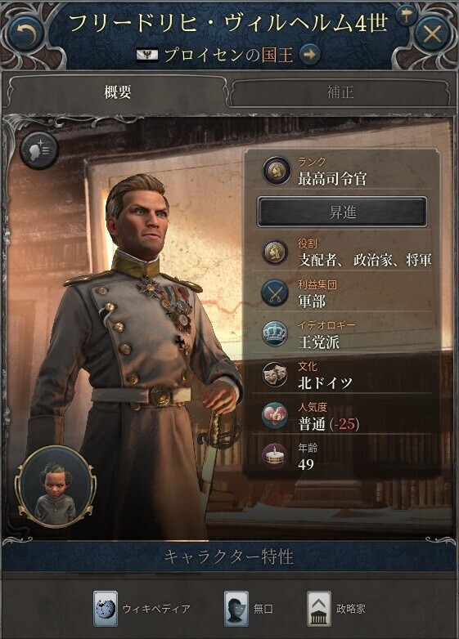Image resolution: width=459 pixels, height=639 pixels.
Task: Open the 軍部 interest group sabers icon
Action: (275, 293)
